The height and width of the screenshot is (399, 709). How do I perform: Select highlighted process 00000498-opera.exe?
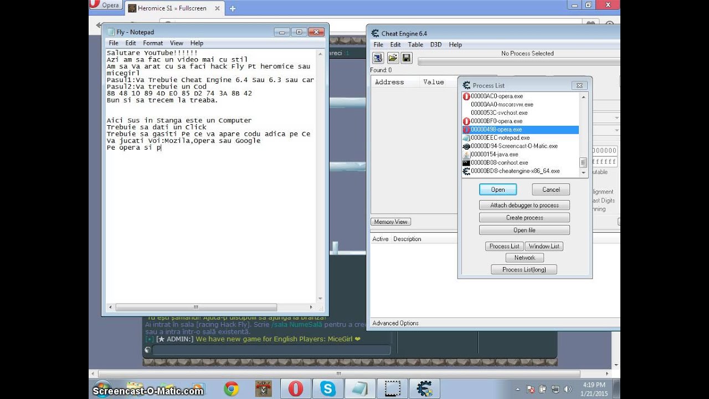click(521, 130)
